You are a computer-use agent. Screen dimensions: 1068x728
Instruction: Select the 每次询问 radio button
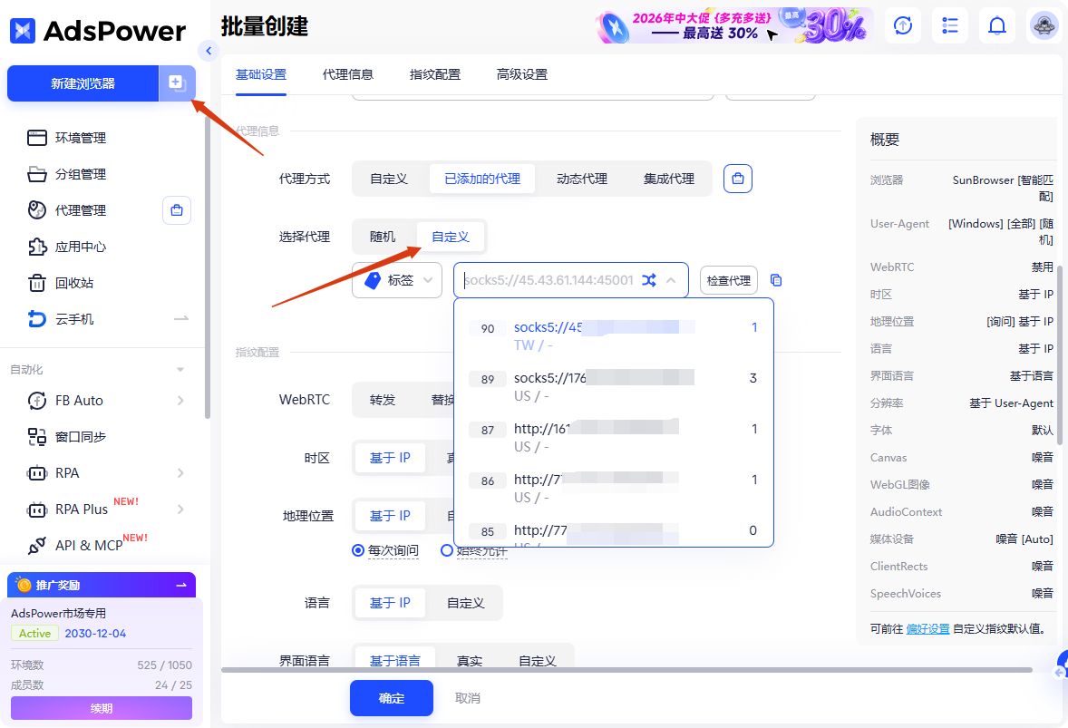357,550
